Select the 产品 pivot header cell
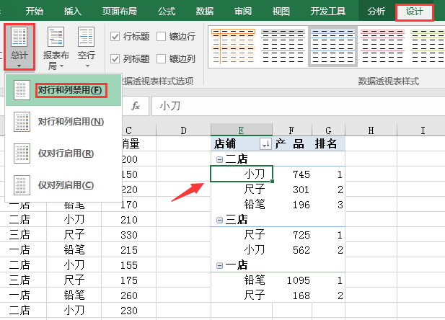The width and height of the screenshot is (445, 320). (x=292, y=143)
